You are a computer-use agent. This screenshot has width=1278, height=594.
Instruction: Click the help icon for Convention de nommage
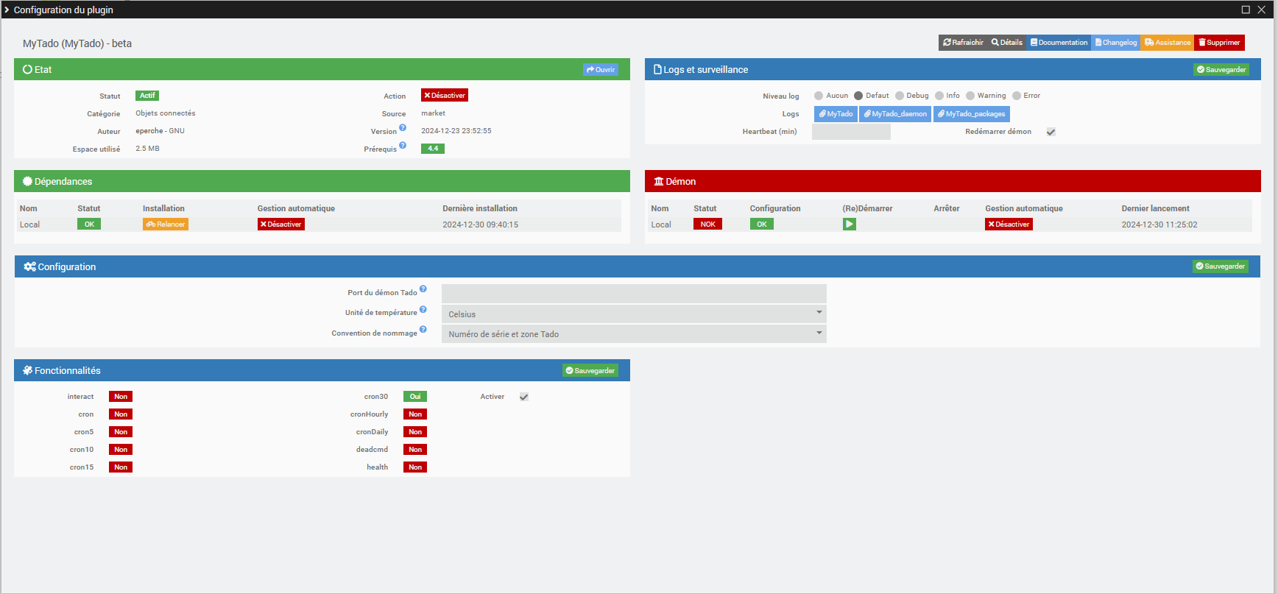tap(423, 329)
